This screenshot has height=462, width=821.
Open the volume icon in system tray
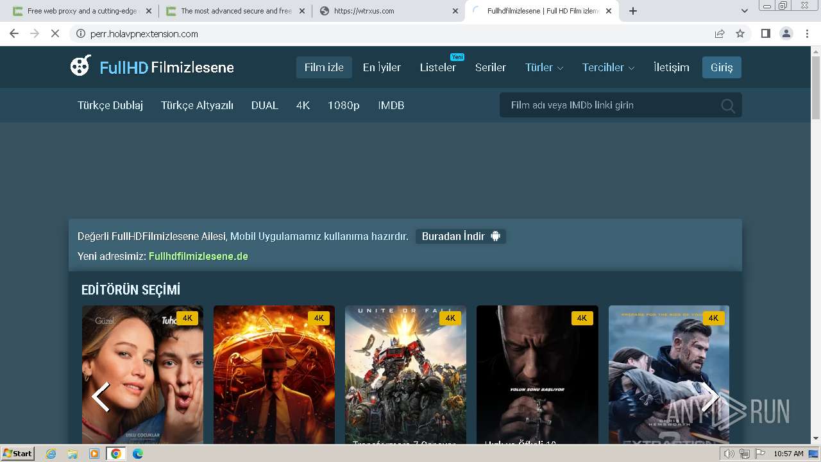pos(729,454)
